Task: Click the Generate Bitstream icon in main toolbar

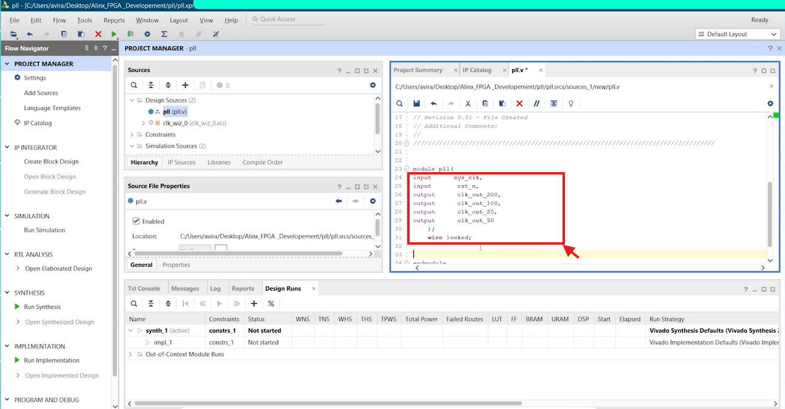Action: (130, 35)
